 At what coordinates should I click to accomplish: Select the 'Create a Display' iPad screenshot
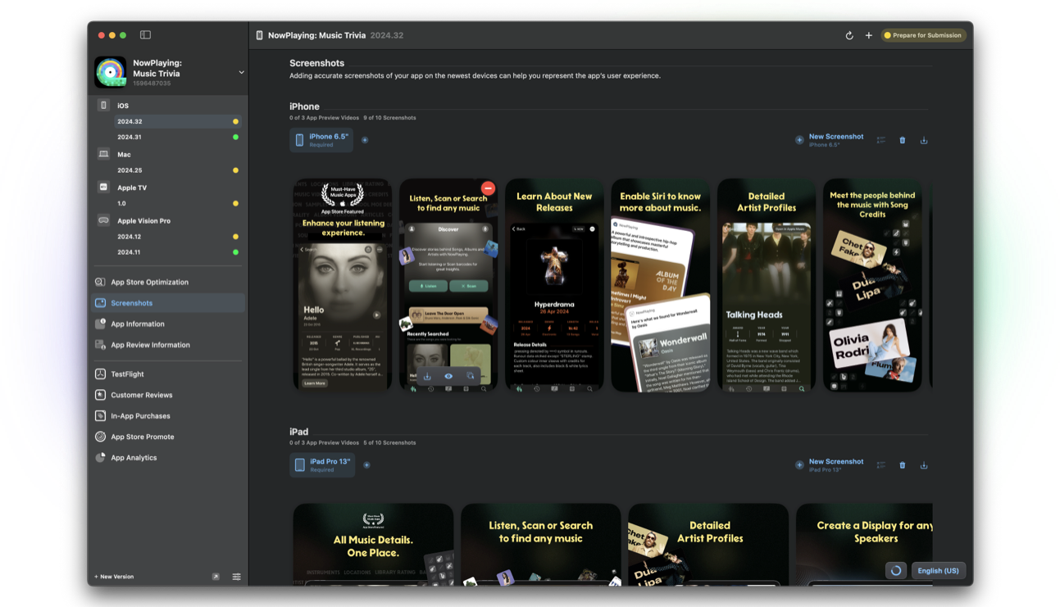pyautogui.click(x=864, y=545)
